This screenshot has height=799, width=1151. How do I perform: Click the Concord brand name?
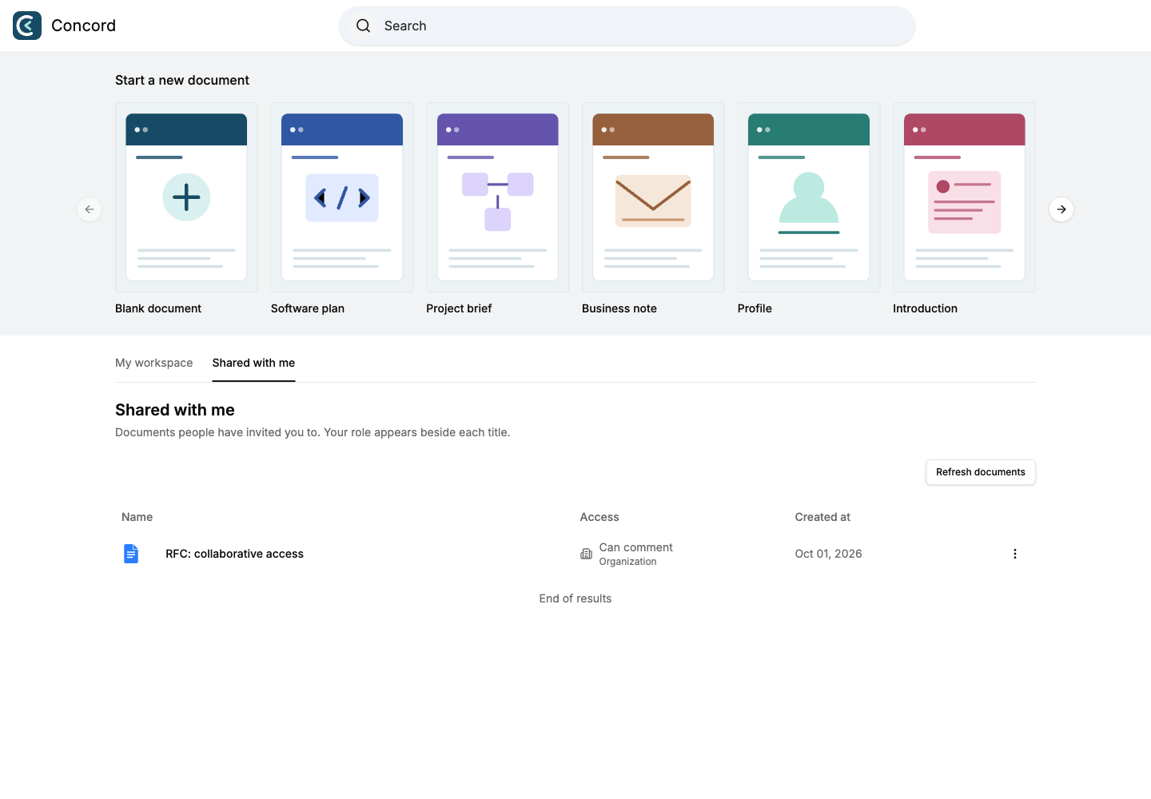pyautogui.click(x=83, y=26)
